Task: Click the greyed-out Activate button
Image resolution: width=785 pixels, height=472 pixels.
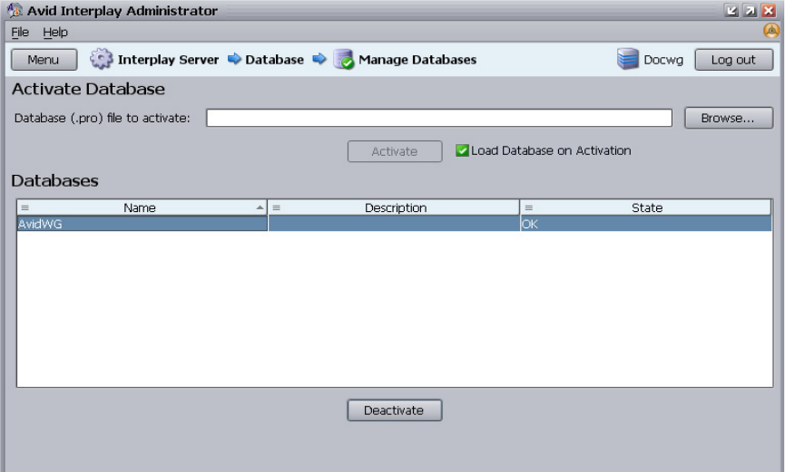Action: pyautogui.click(x=395, y=151)
